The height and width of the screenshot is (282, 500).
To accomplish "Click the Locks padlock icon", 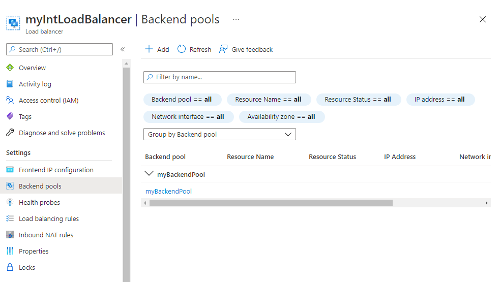I will pos(10,267).
